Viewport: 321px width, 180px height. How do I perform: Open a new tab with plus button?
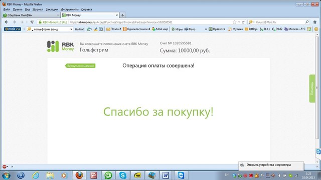(122, 15)
